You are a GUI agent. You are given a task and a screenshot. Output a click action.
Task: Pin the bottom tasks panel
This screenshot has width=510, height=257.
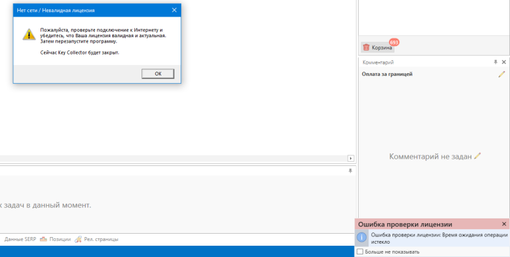tap(351, 171)
